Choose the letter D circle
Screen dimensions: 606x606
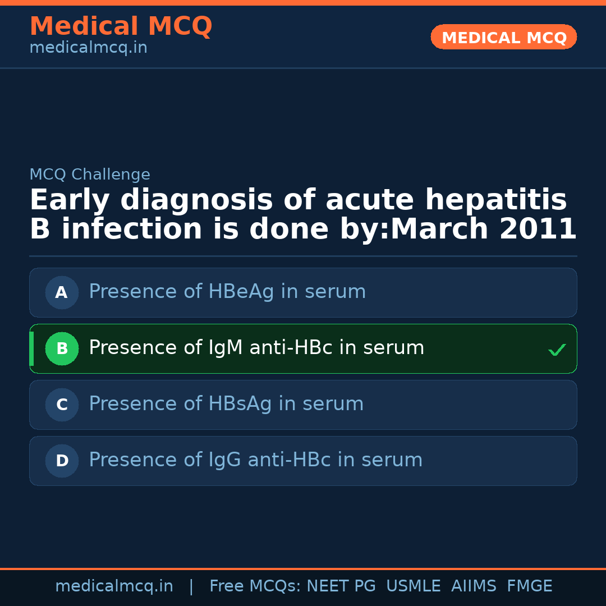tap(62, 461)
